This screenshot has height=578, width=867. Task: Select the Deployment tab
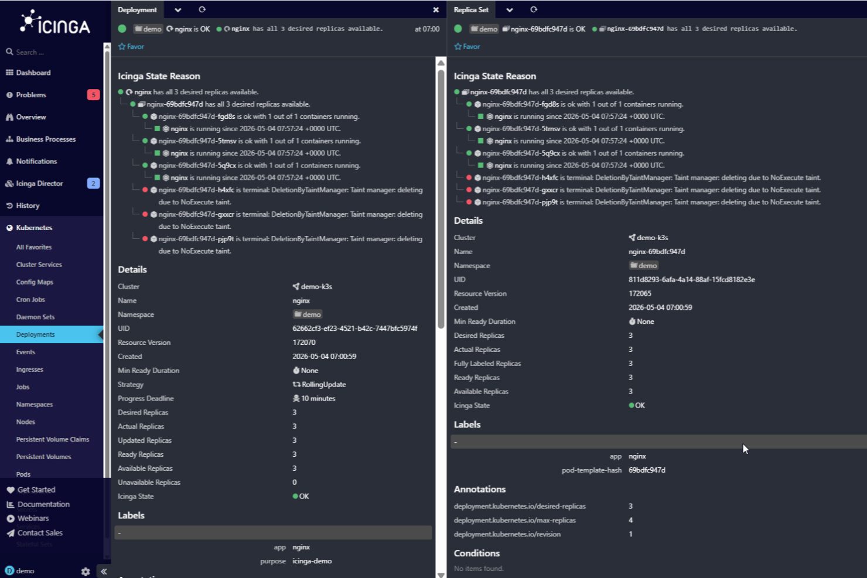point(137,10)
